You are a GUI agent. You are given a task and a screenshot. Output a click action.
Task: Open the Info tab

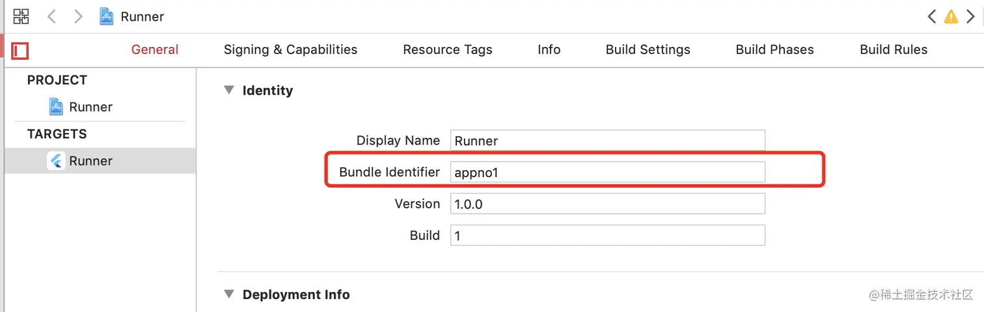pos(549,50)
